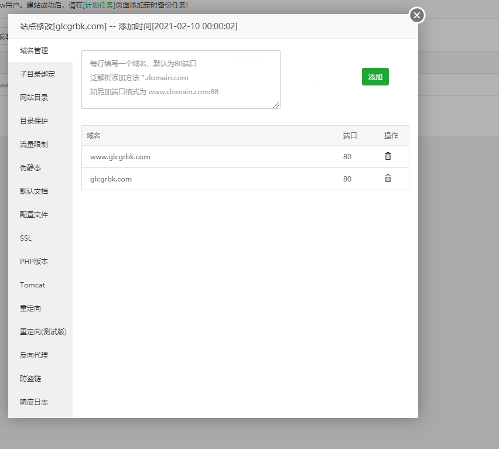Show the 默认文档 tab

[x=40, y=191]
